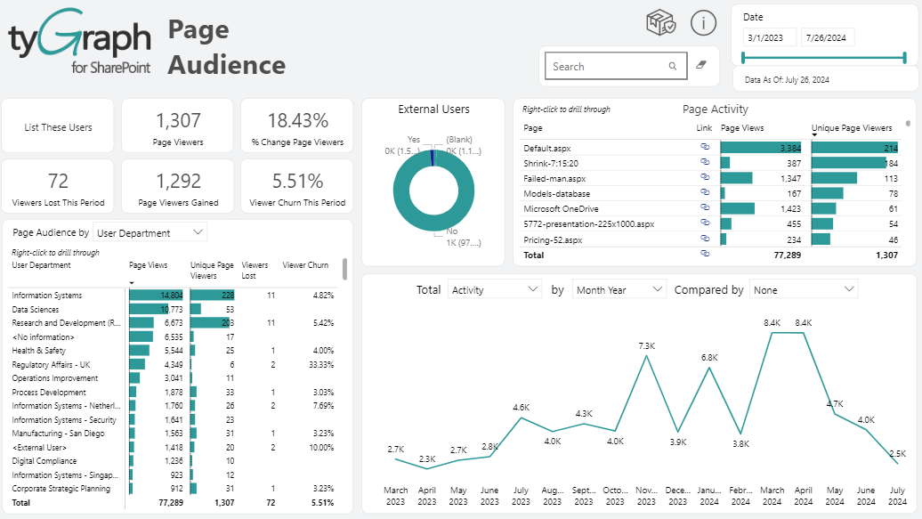Image resolution: width=922 pixels, height=519 pixels.
Task: Click the link icon in the Total row
Action: [x=705, y=255]
